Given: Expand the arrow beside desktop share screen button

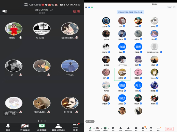Looking at the screenshot, I should [108, 128].
